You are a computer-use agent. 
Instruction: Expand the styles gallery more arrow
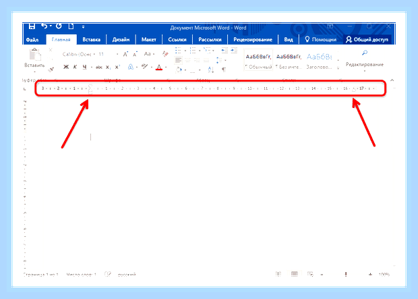(x=338, y=68)
